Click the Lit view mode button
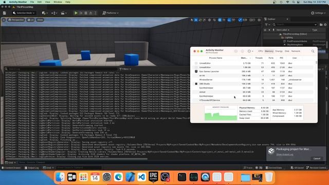The width and height of the screenshot is (329, 185). click(x=31, y=20)
